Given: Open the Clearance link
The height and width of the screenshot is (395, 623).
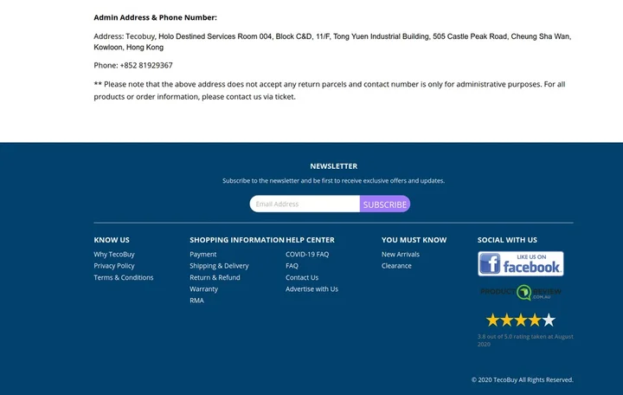Looking at the screenshot, I should coord(396,266).
